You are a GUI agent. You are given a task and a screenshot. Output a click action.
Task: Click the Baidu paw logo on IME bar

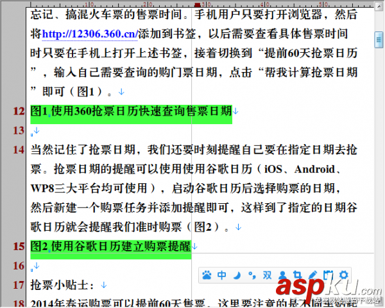pyautogui.click(x=207, y=275)
